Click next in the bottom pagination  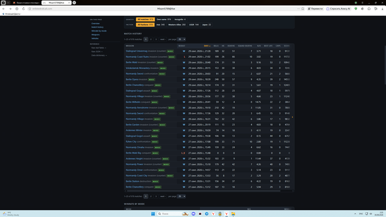click(163, 196)
